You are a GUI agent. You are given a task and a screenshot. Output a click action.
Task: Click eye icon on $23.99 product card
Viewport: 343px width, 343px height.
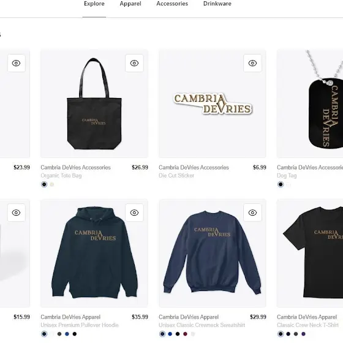coord(16,63)
